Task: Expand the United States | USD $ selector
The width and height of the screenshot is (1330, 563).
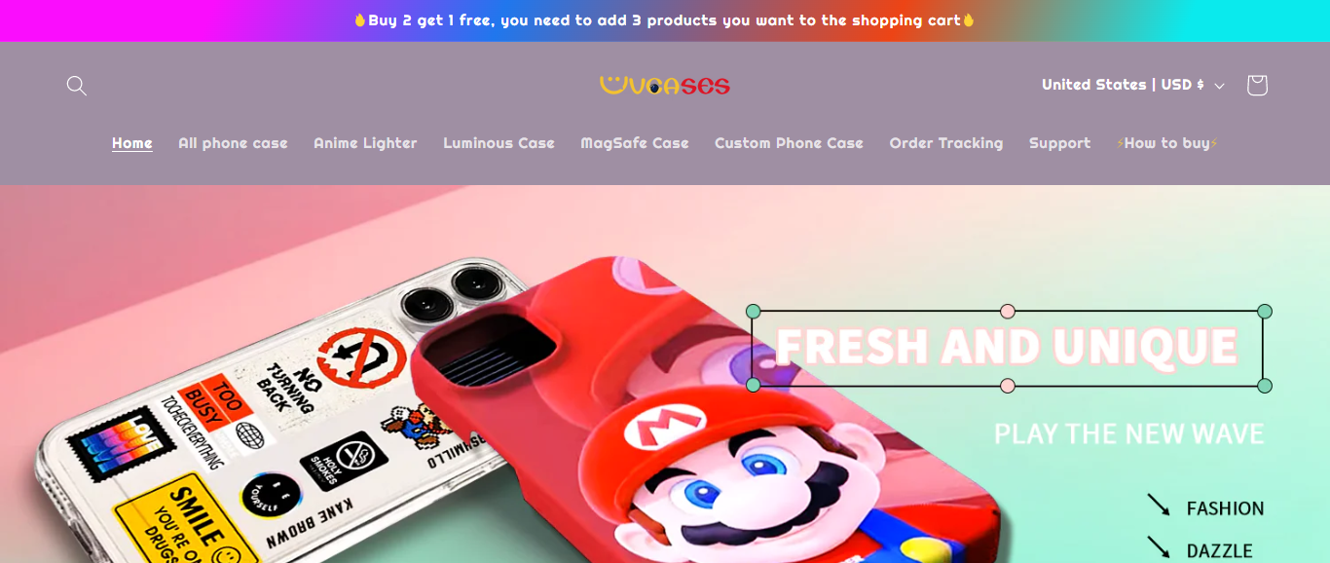Action: [x=1132, y=85]
